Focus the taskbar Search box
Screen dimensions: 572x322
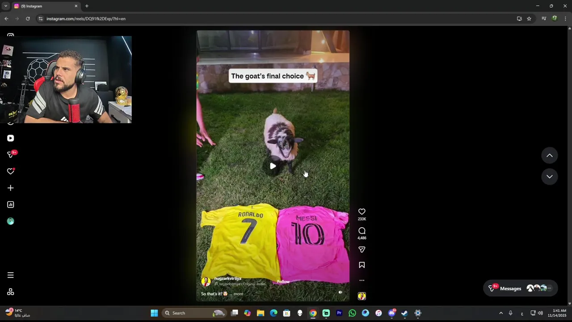pos(194,313)
